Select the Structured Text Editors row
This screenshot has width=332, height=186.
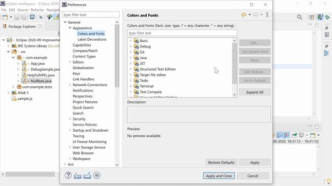(x=158, y=69)
